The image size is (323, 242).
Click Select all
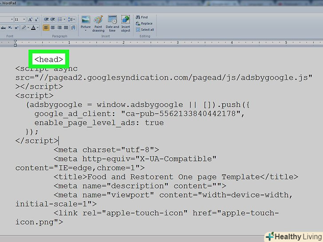pos(145,30)
